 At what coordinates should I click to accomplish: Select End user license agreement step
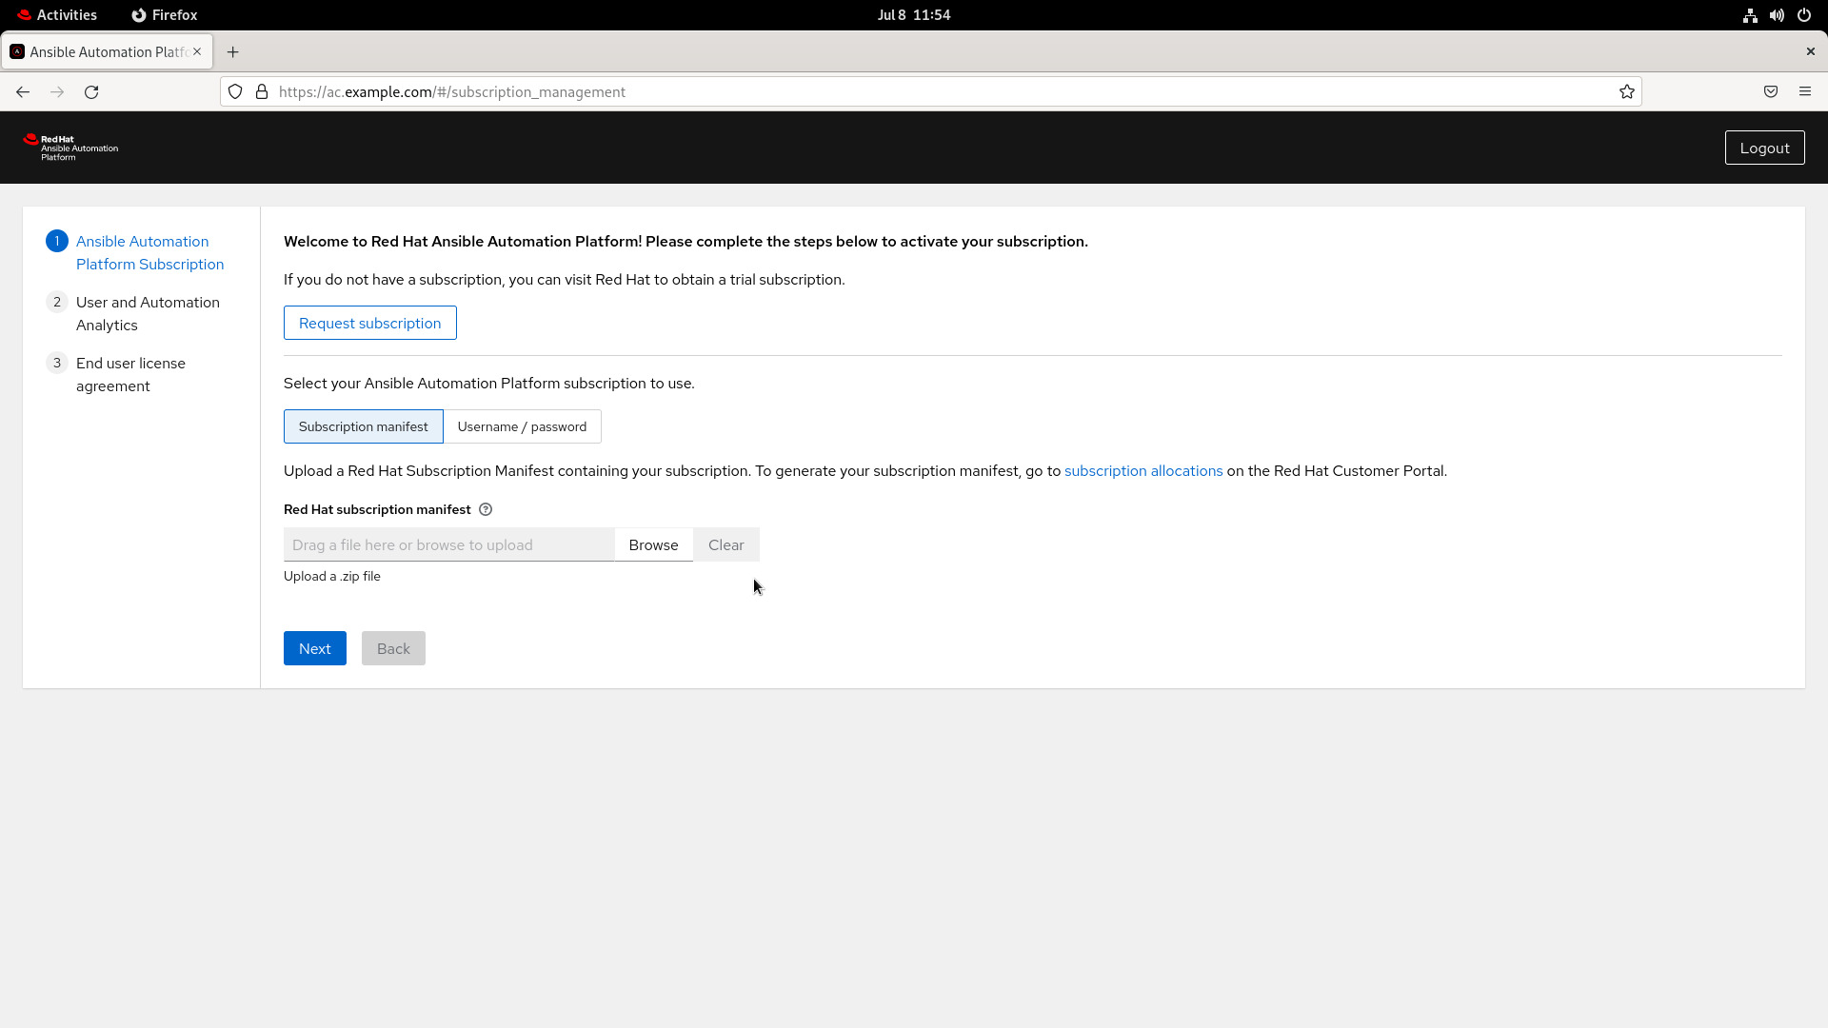(130, 374)
